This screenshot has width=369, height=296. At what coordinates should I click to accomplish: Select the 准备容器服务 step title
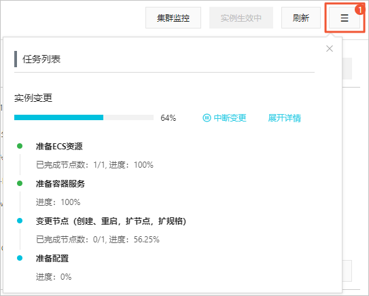pyautogui.click(x=60, y=183)
